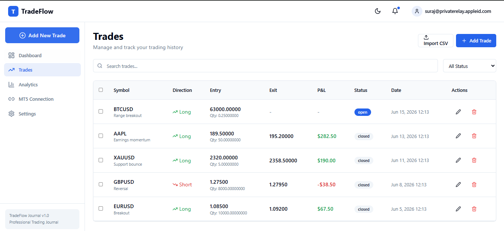Image resolution: width=504 pixels, height=231 pixels.
Task: Click the Long direction for EURUSD
Action: 182,209
